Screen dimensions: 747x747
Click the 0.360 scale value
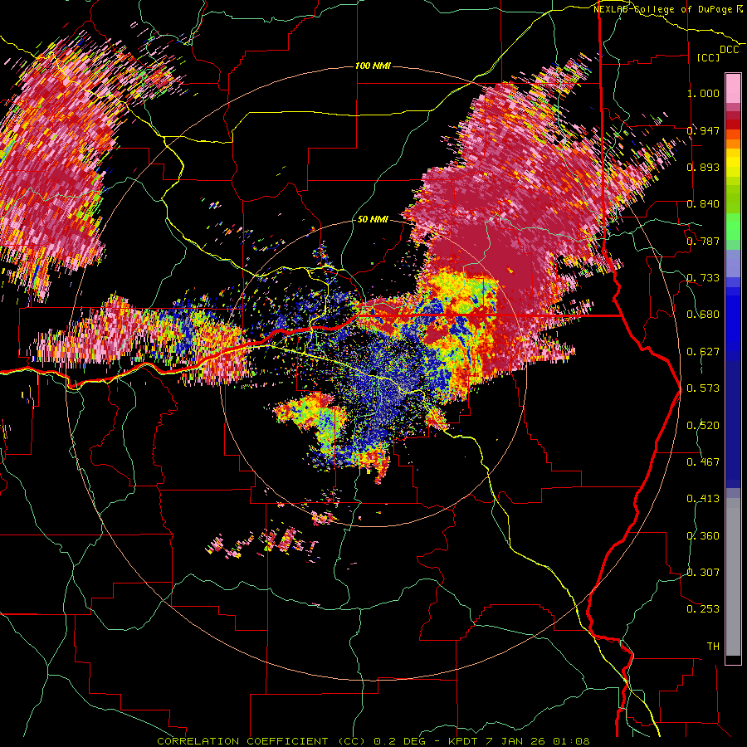[703, 536]
